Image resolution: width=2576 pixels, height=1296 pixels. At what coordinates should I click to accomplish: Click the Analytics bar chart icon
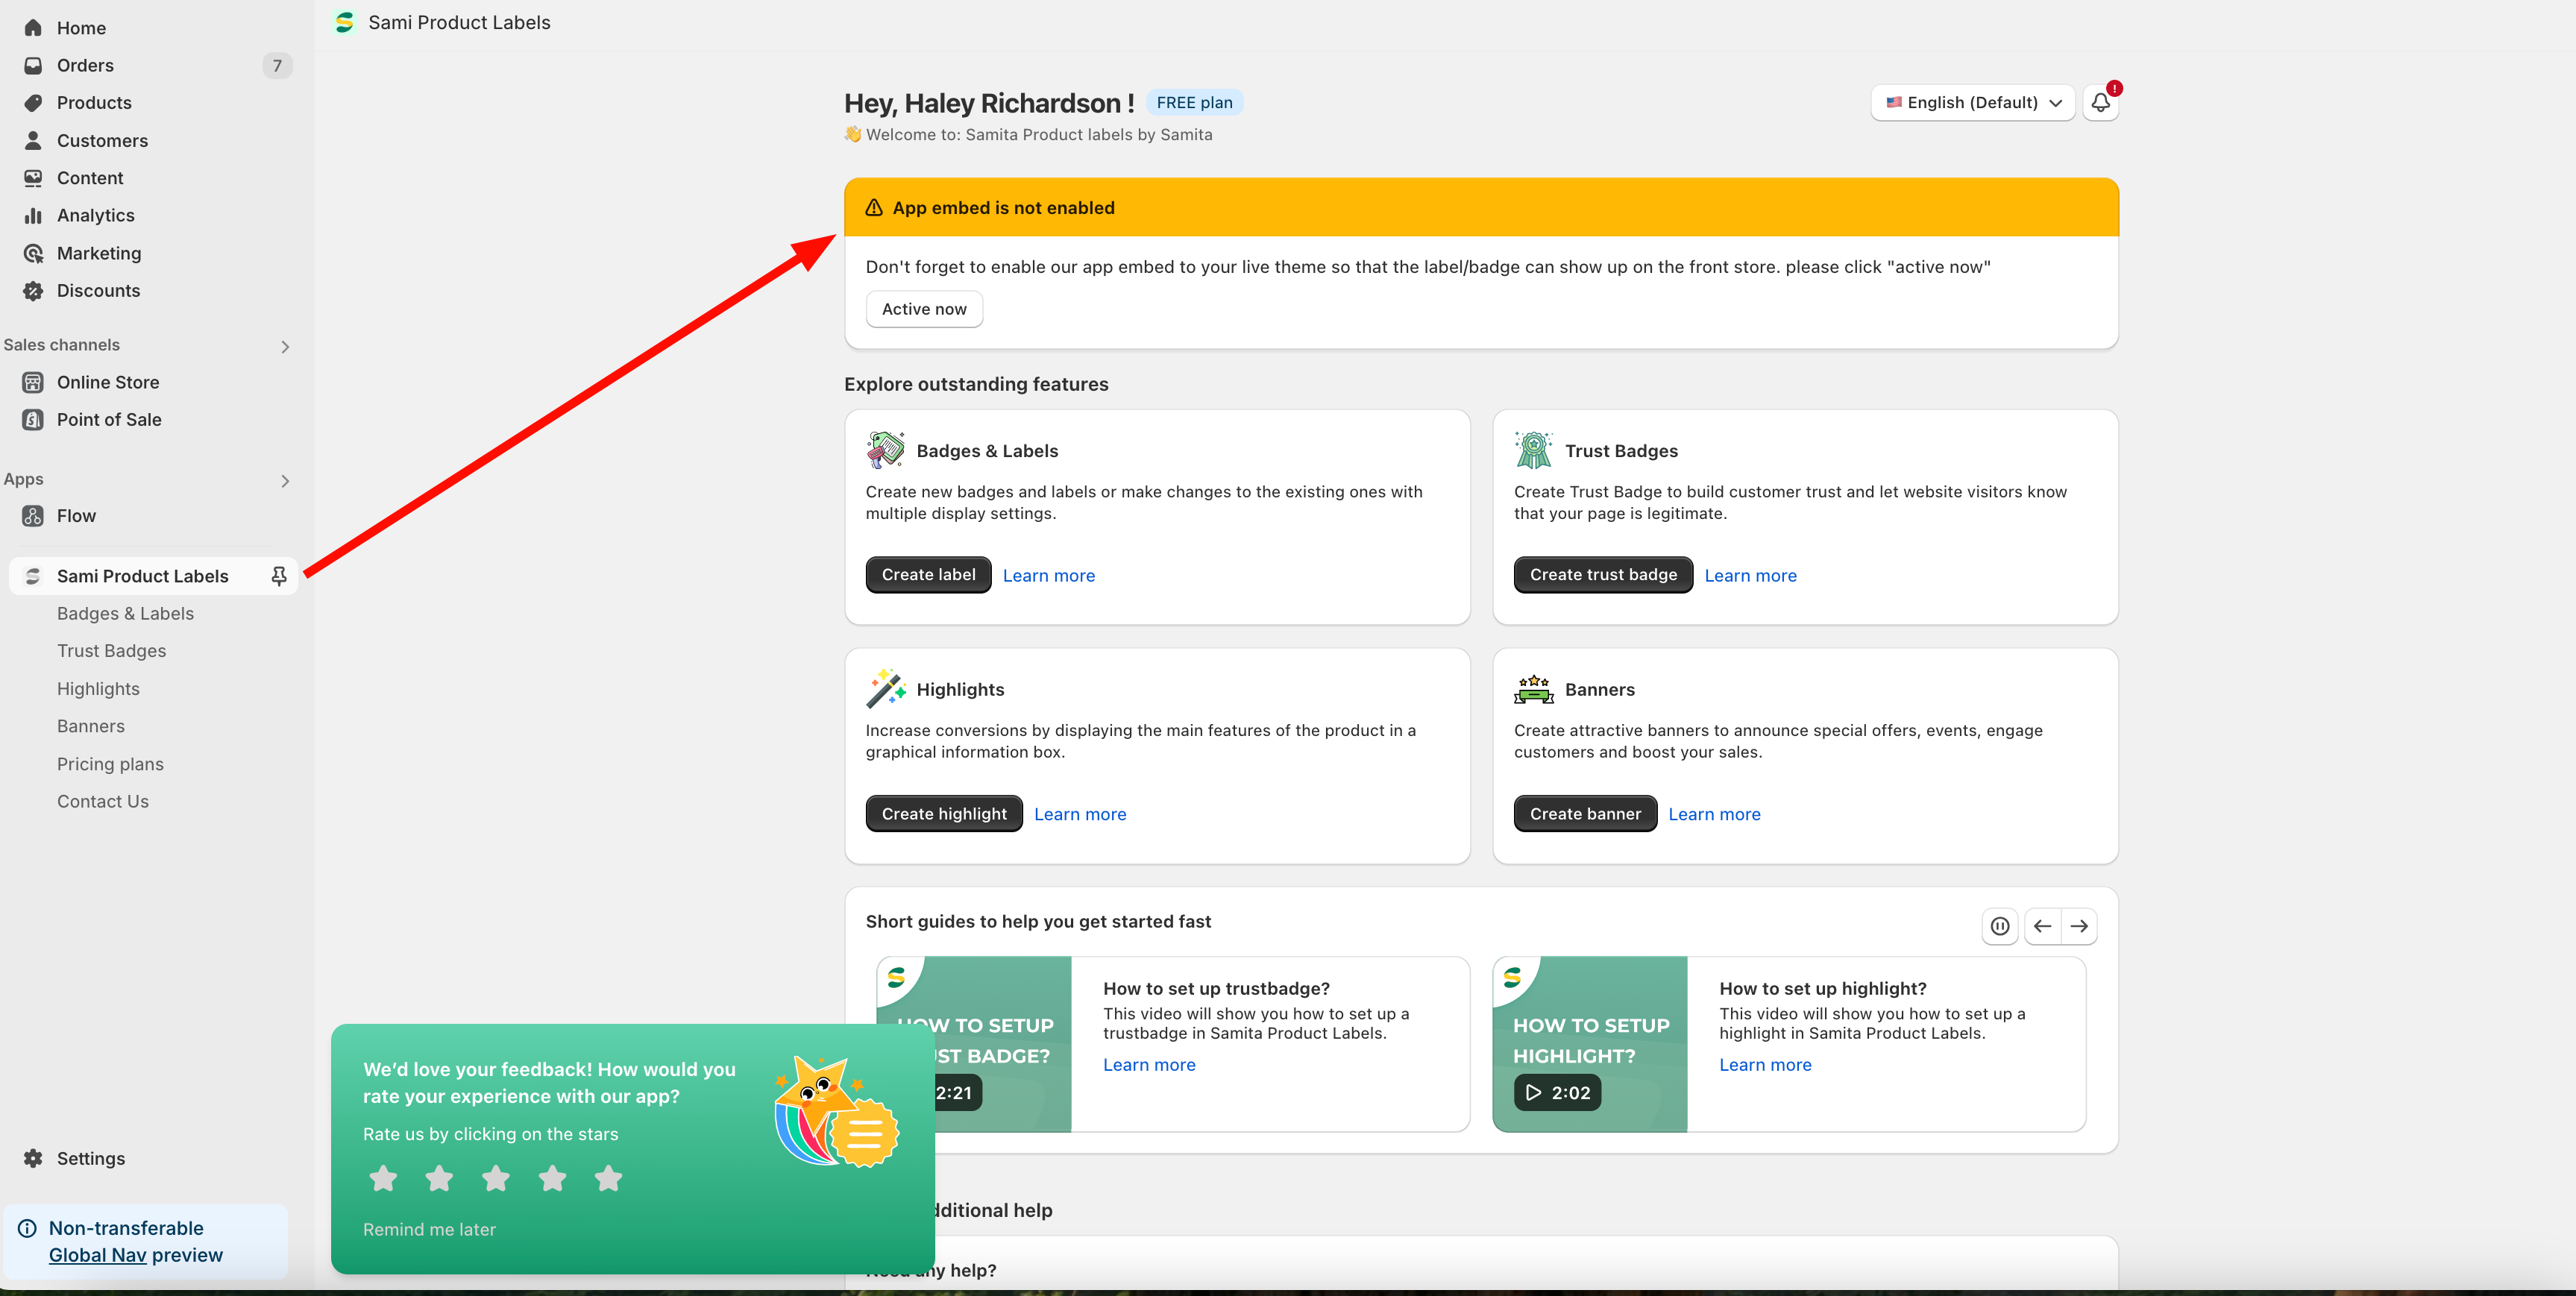pyautogui.click(x=33, y=215)
